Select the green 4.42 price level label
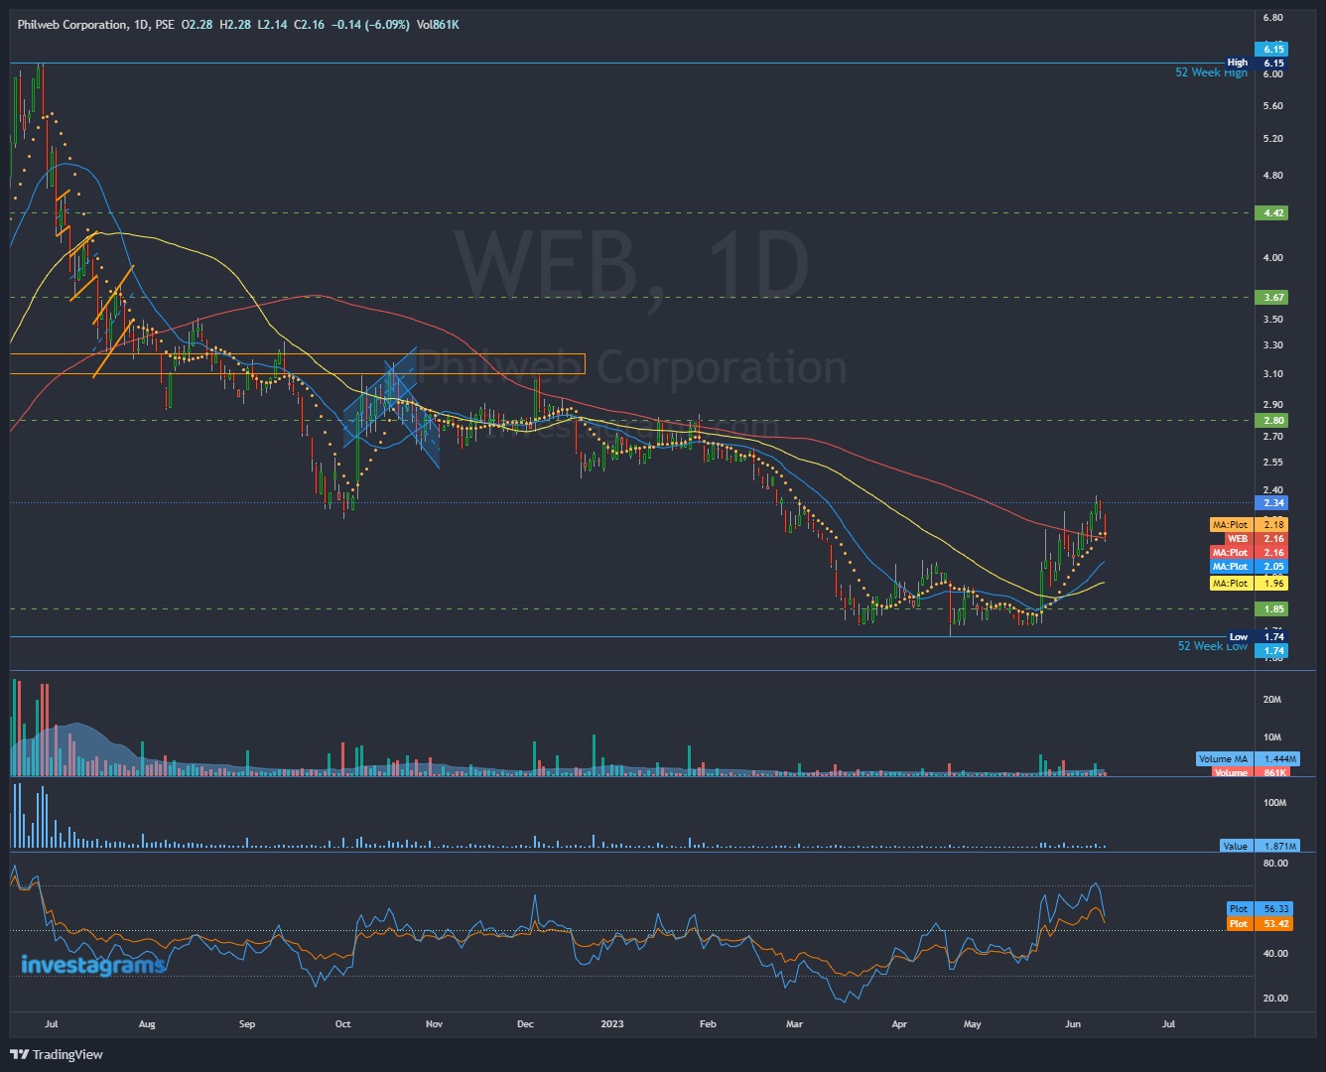Image resolution: width=1326 pixels, height=1072 pixels. [x=1273, y=212]
